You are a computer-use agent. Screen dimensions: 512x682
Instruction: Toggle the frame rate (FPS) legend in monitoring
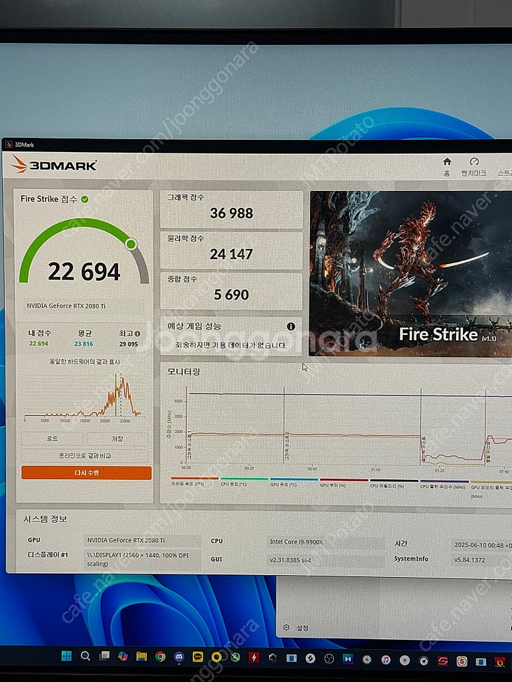pos(195,481)
